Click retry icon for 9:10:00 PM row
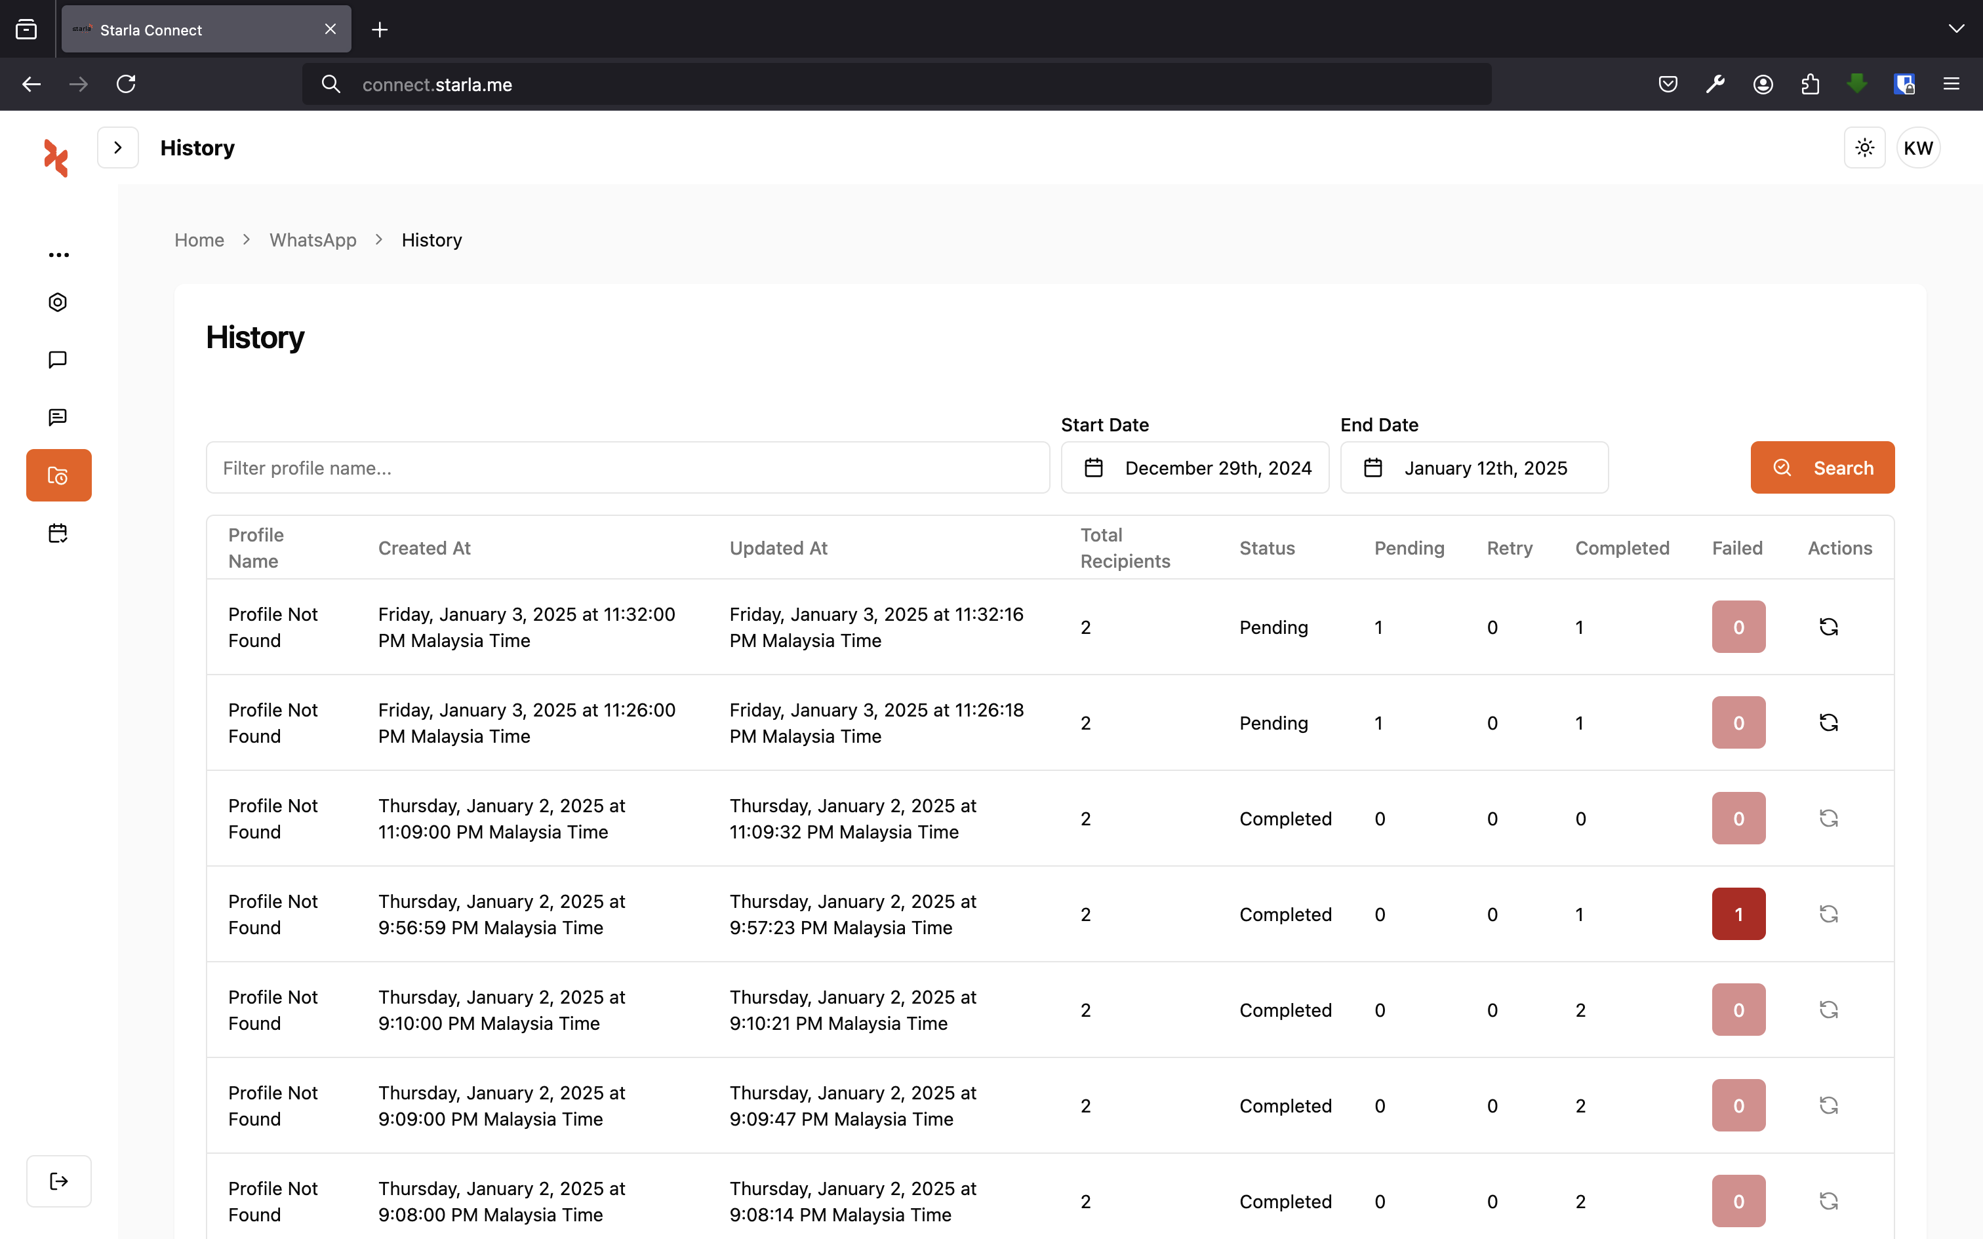This screenshot has width=1983, height=1239. pos(1829,1010)
